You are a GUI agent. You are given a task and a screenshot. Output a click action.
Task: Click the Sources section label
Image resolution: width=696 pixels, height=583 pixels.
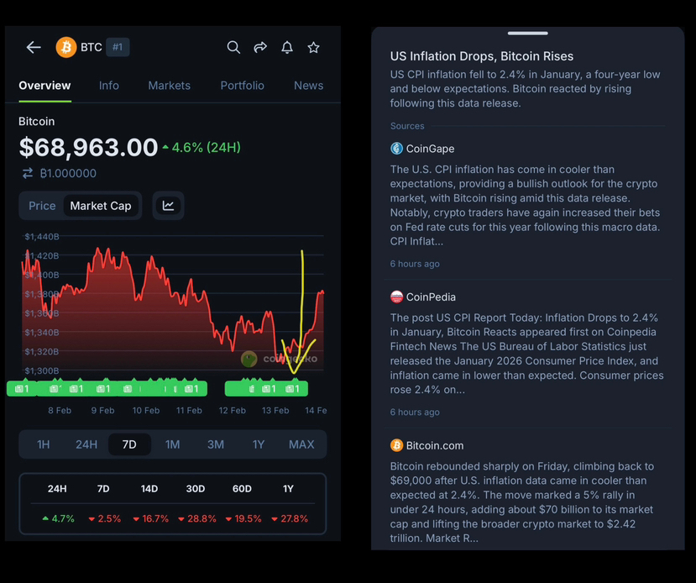(407, 126)
